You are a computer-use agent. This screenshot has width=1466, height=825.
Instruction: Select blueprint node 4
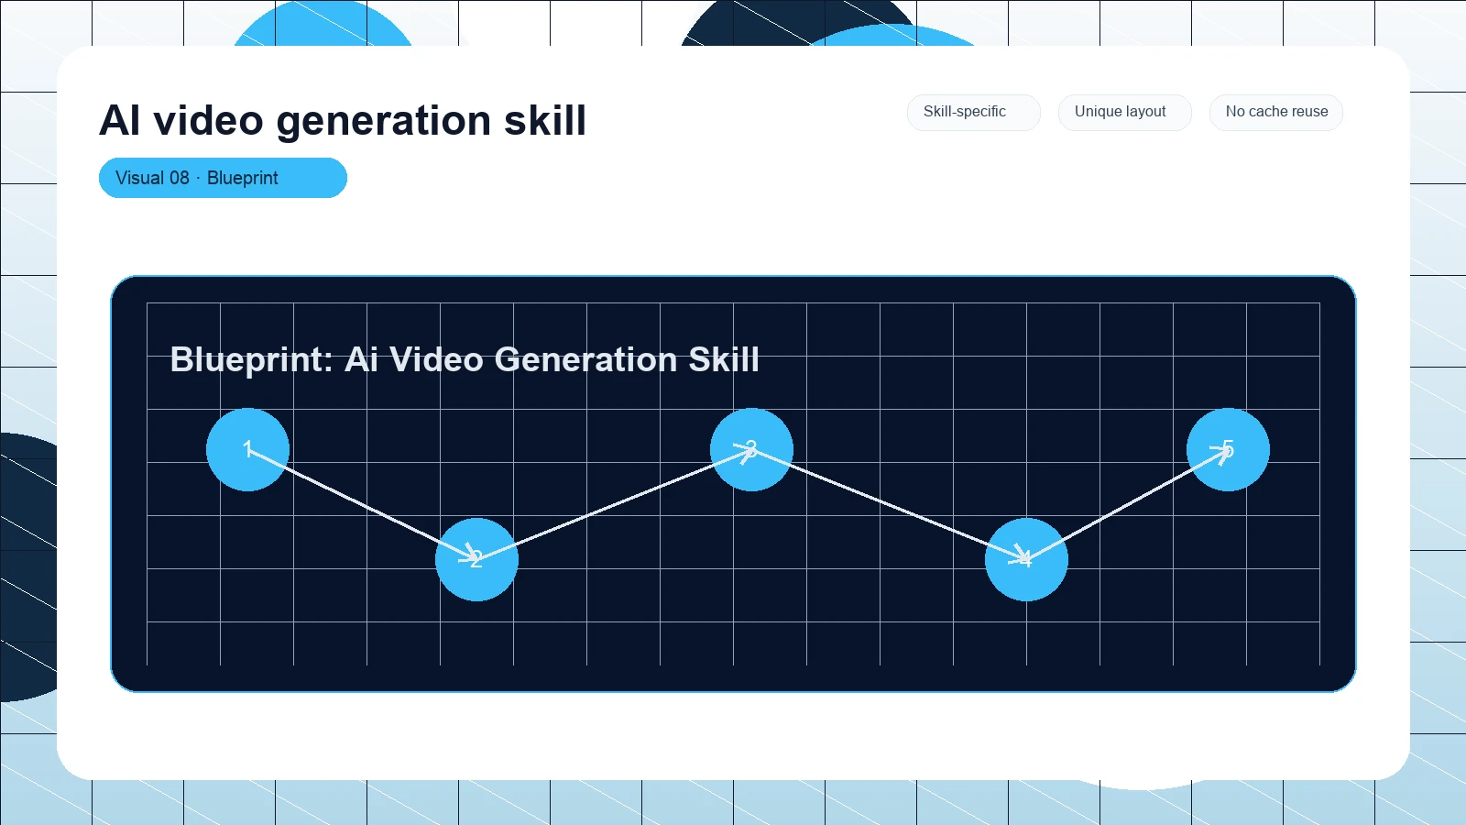tap(1026, 559)
